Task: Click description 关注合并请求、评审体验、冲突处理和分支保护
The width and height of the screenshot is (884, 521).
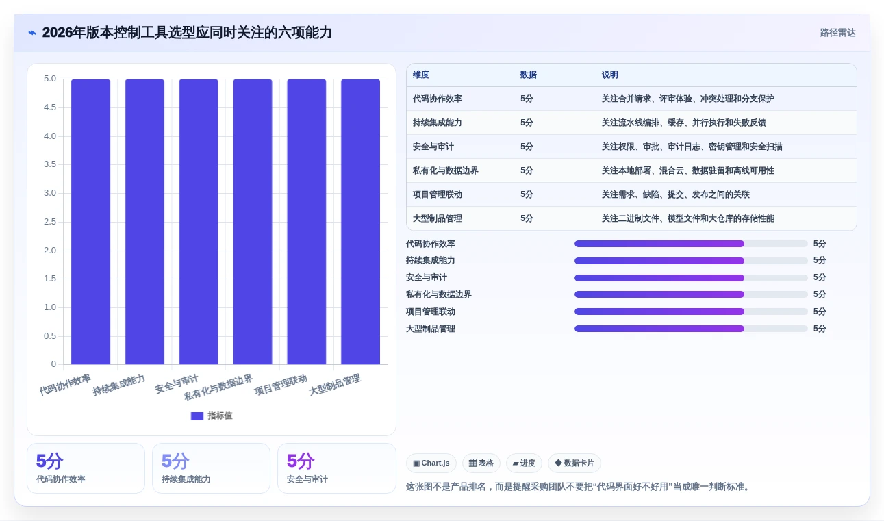Action: point(688,99)
